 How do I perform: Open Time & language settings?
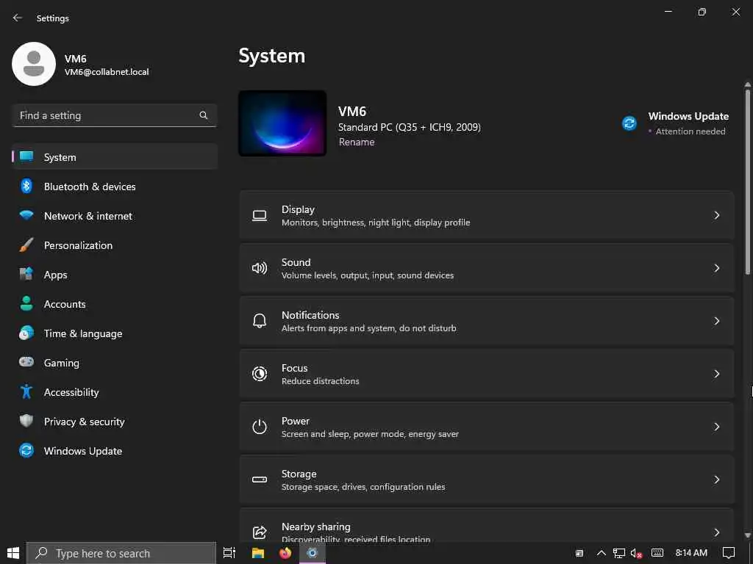coord(115,333)
